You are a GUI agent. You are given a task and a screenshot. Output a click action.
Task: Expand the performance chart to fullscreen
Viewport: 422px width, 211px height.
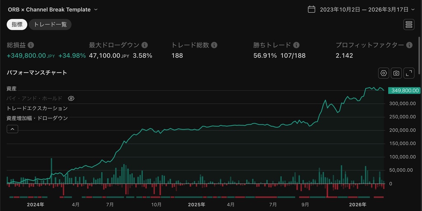pos(409,73)
